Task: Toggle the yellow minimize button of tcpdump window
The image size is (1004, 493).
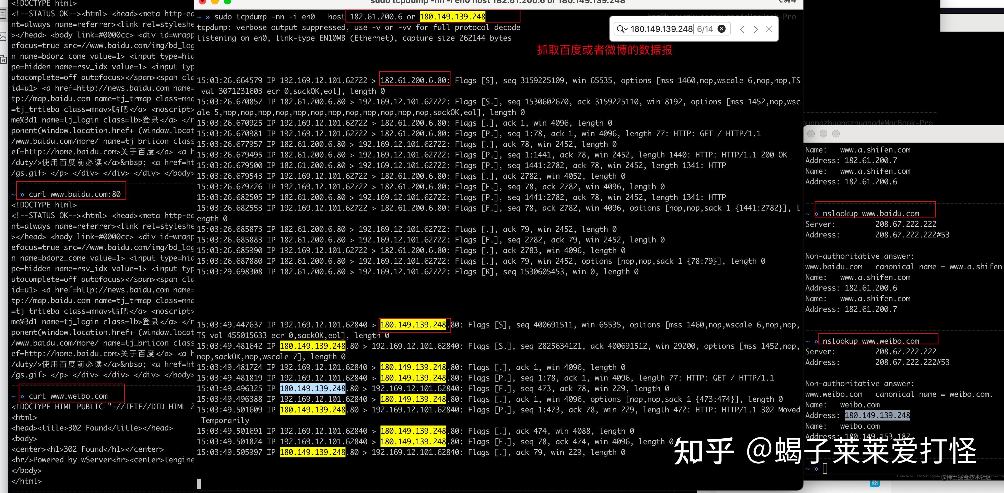Action: [214, 2]
